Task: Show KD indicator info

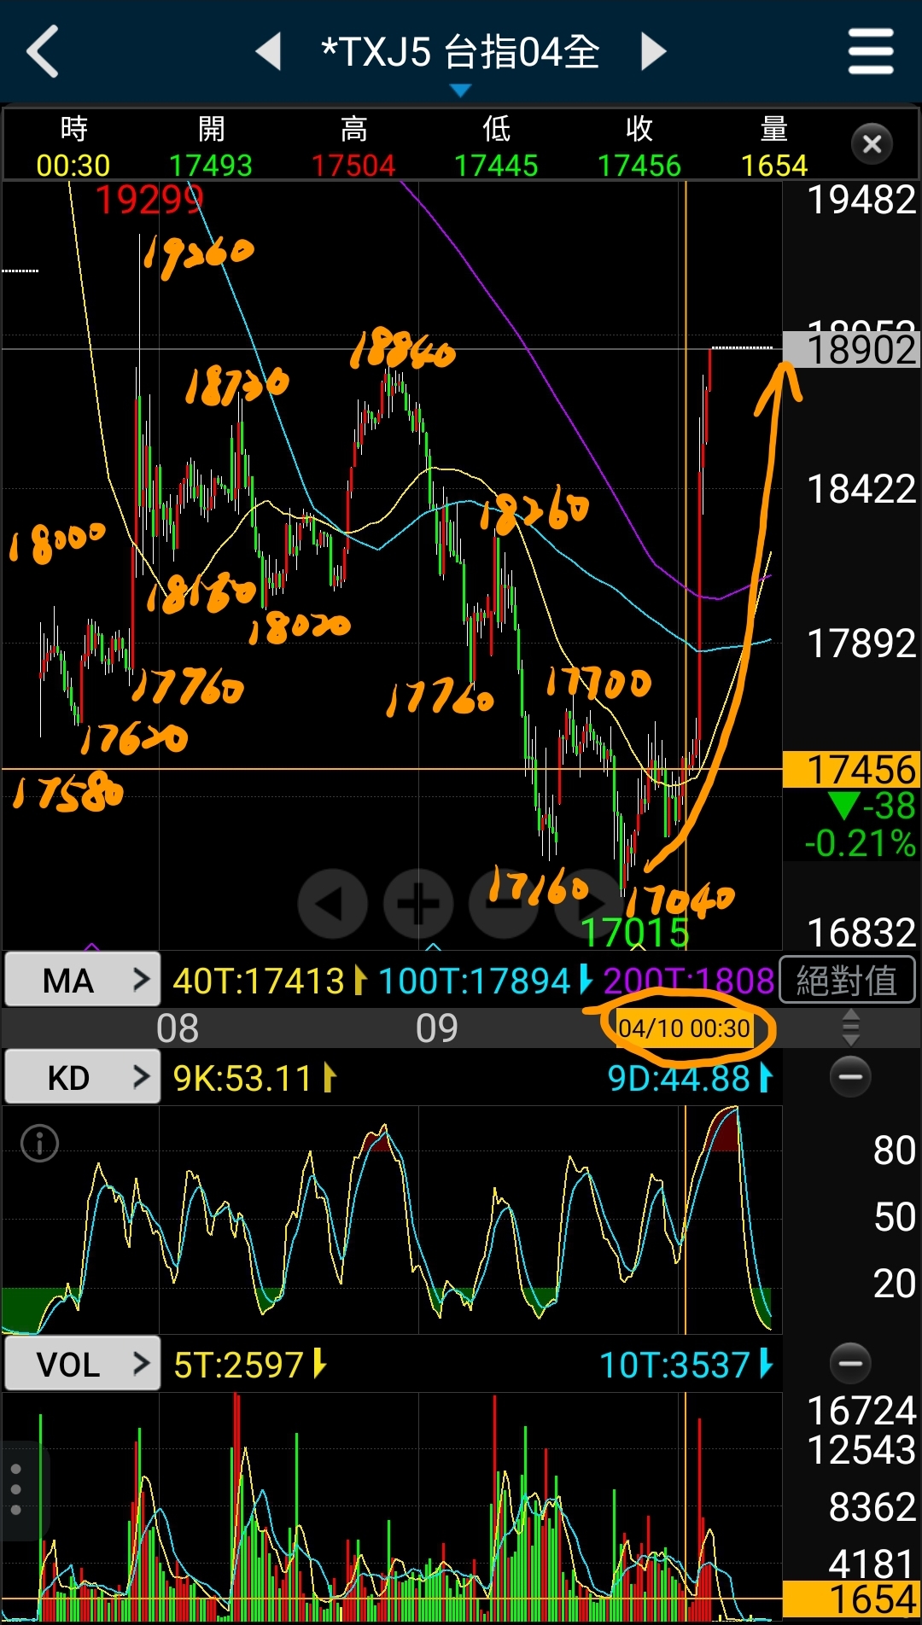Action: tap(39, 1144)
